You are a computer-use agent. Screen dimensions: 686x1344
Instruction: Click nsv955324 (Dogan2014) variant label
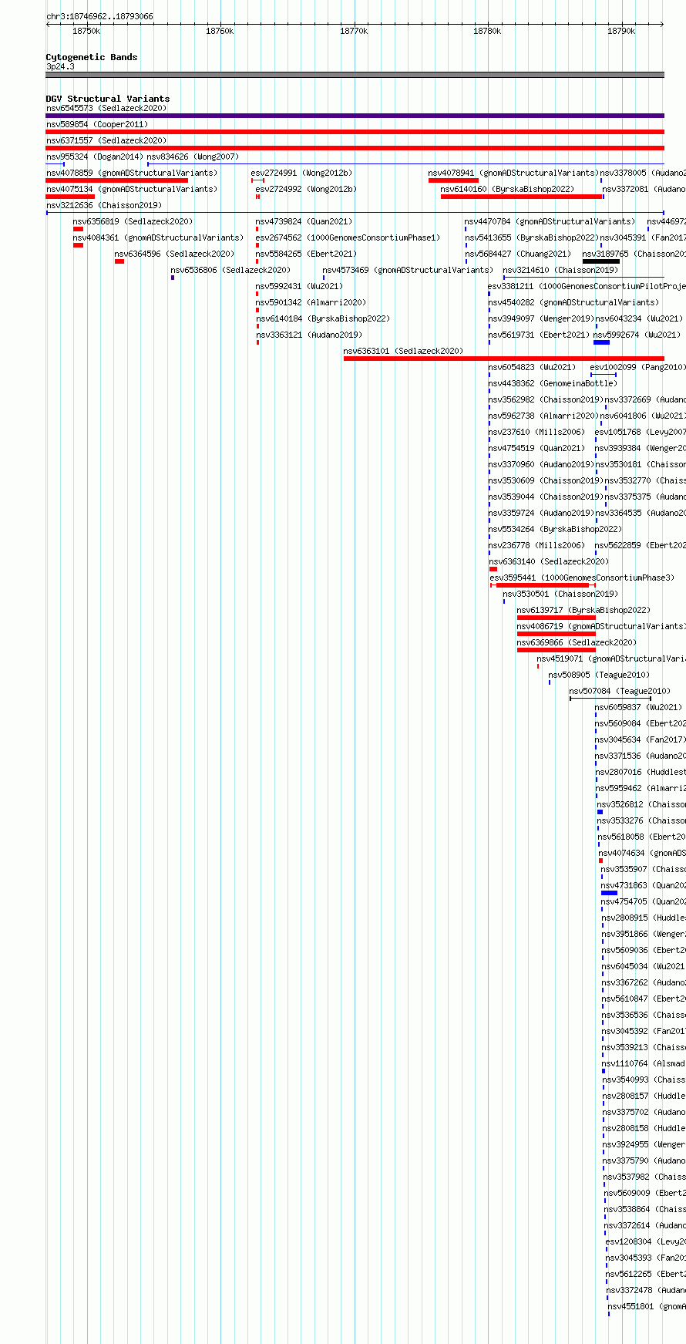[x=94, y=157]
